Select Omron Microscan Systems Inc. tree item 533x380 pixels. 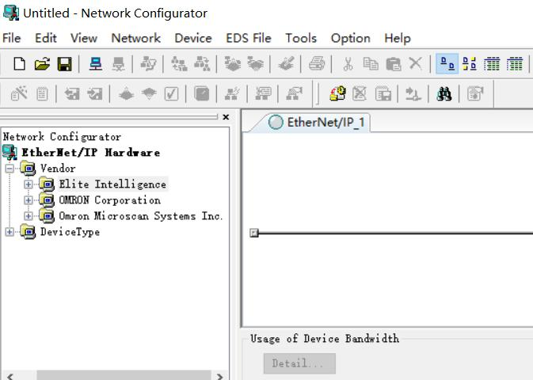140,216
